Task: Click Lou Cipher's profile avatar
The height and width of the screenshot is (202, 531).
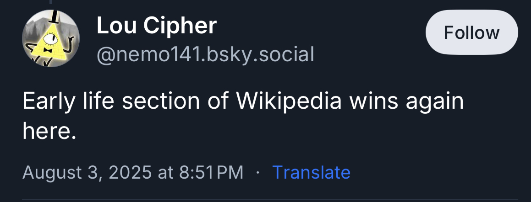Action: click(51, 39)
